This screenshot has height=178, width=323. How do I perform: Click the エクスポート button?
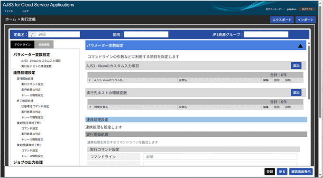click(282, 20)
